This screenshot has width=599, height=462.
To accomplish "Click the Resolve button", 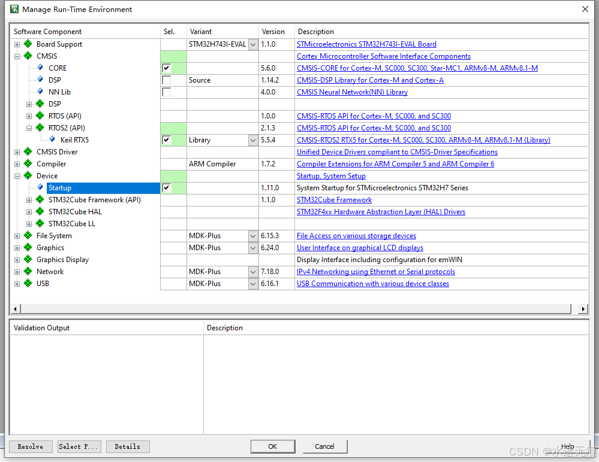I will 31,446.
